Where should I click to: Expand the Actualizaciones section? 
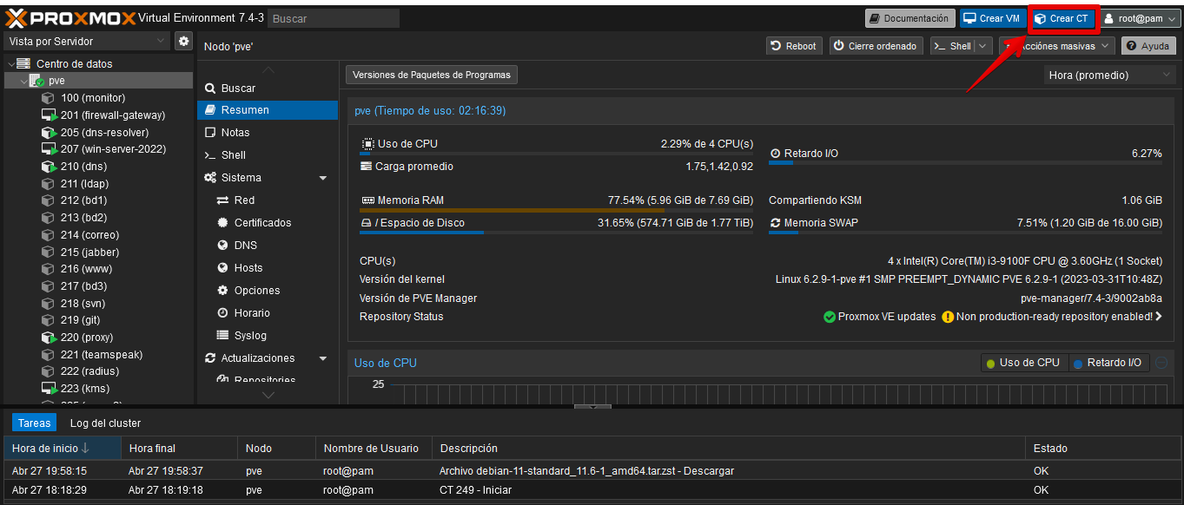click(x=323, y=357)
